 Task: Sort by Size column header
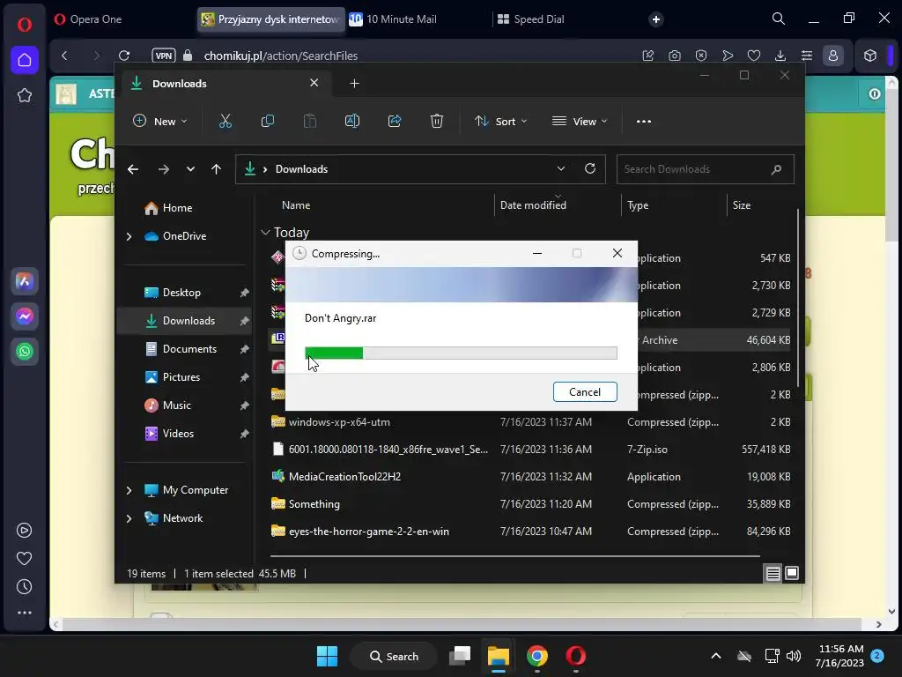click(742, 205)
